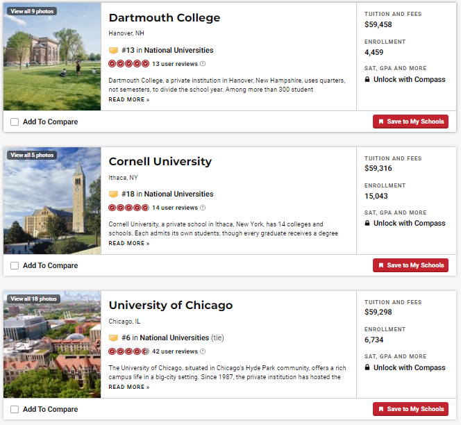Click lock icon next to Cornell Unlock with Compass
The width and height of the screenshot is (461, 425).
click(x=367, y=224)
